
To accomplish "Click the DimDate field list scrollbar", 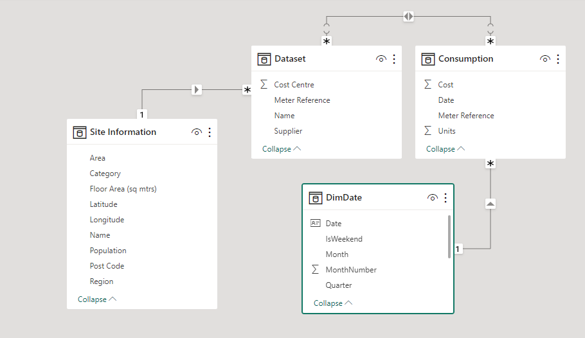I will pyautogui.click(x=449, y=236).
